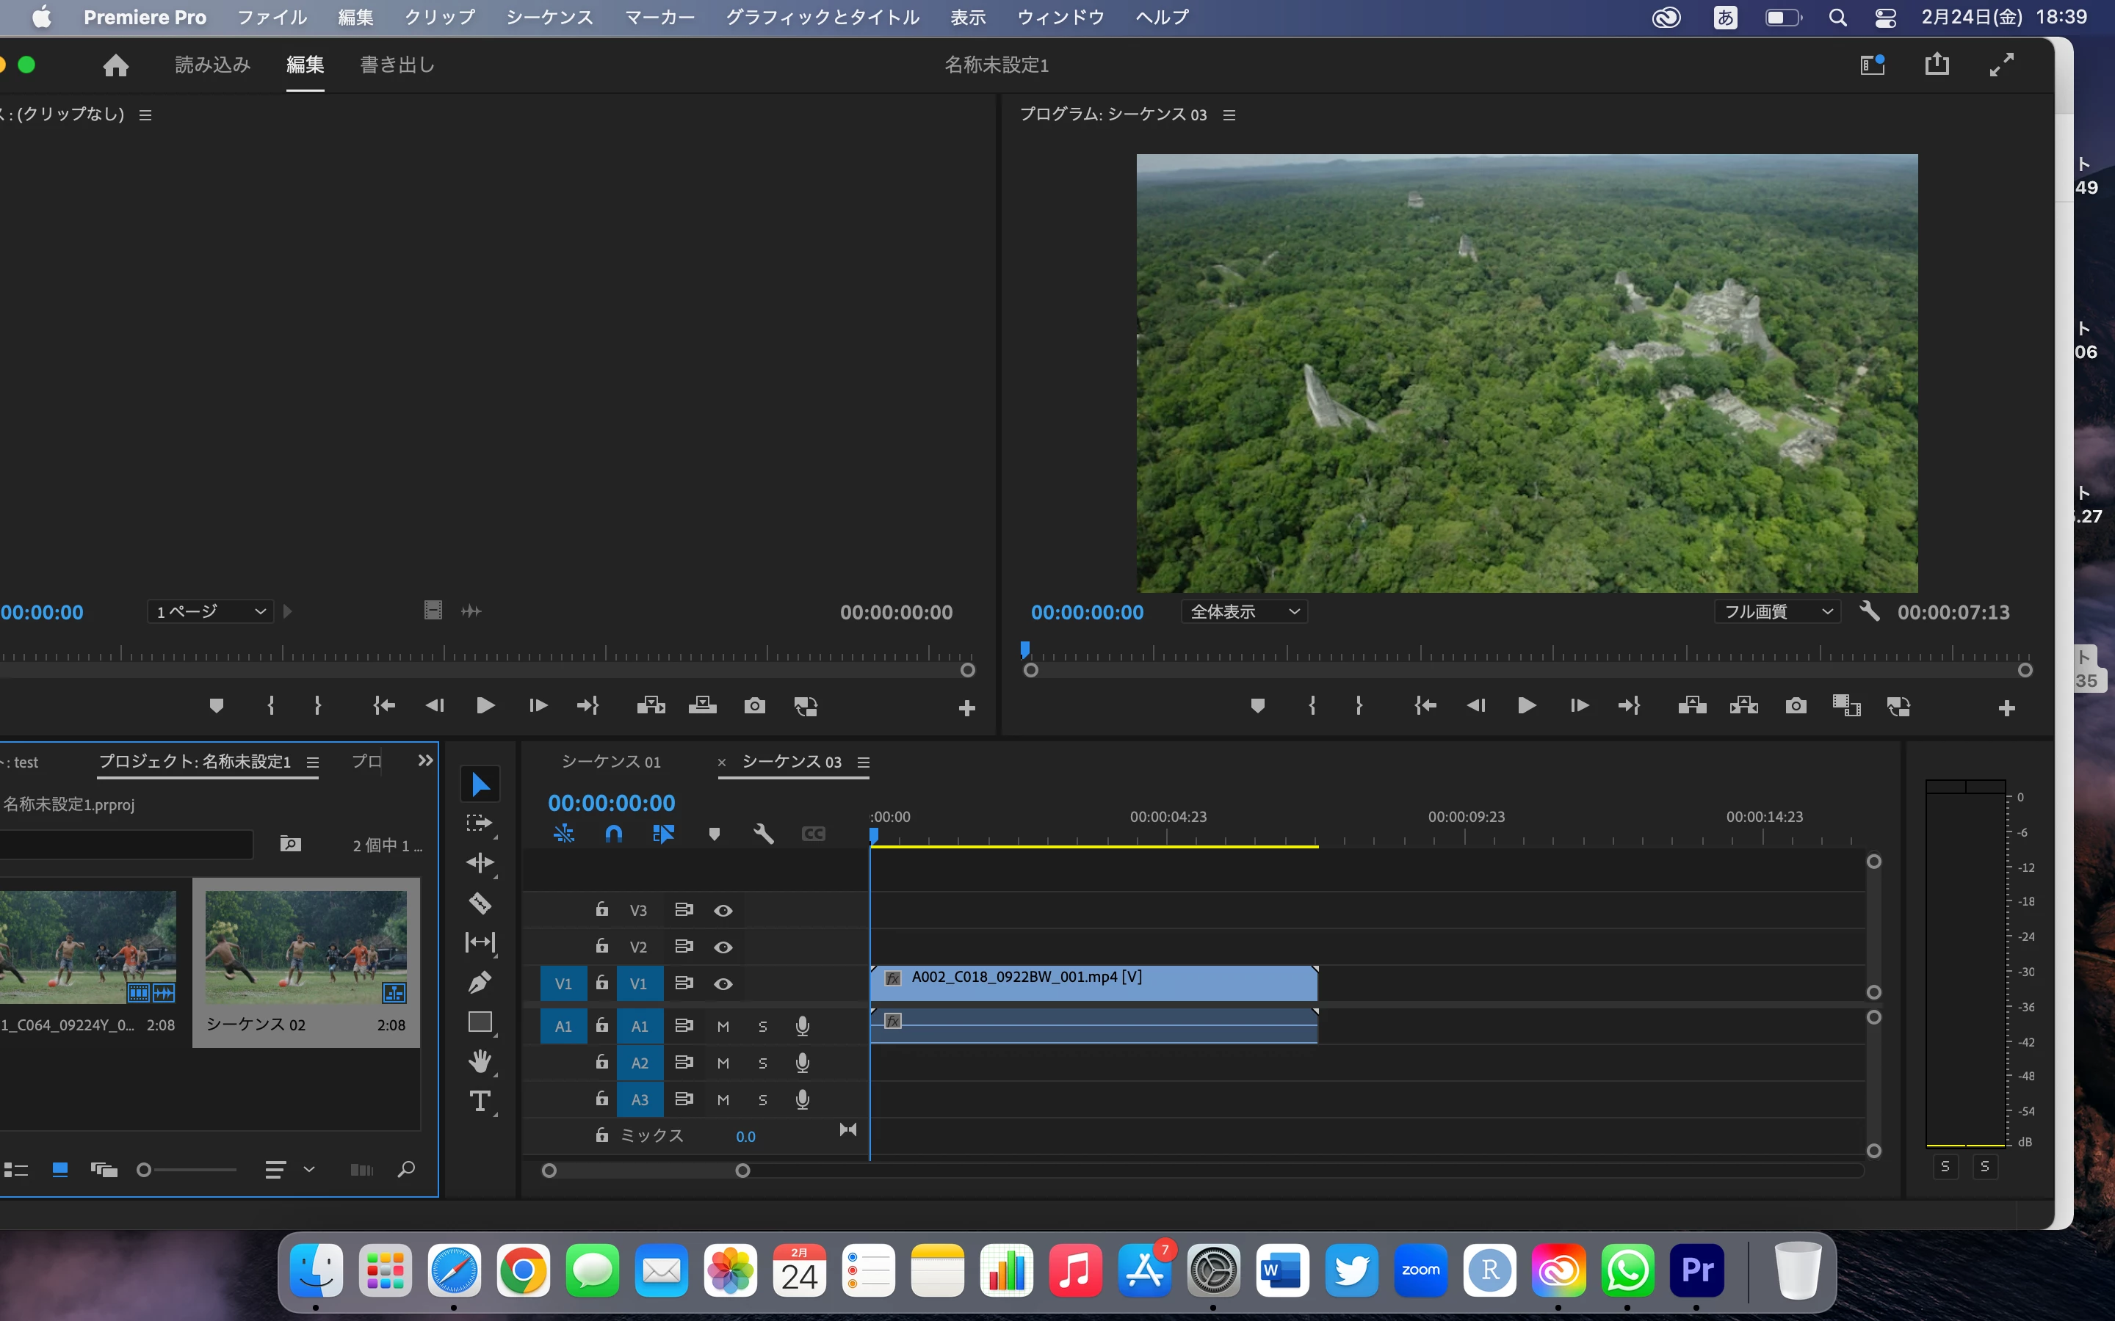Select the Pen tool
Screen dimensions: 2115x1321
480,982
